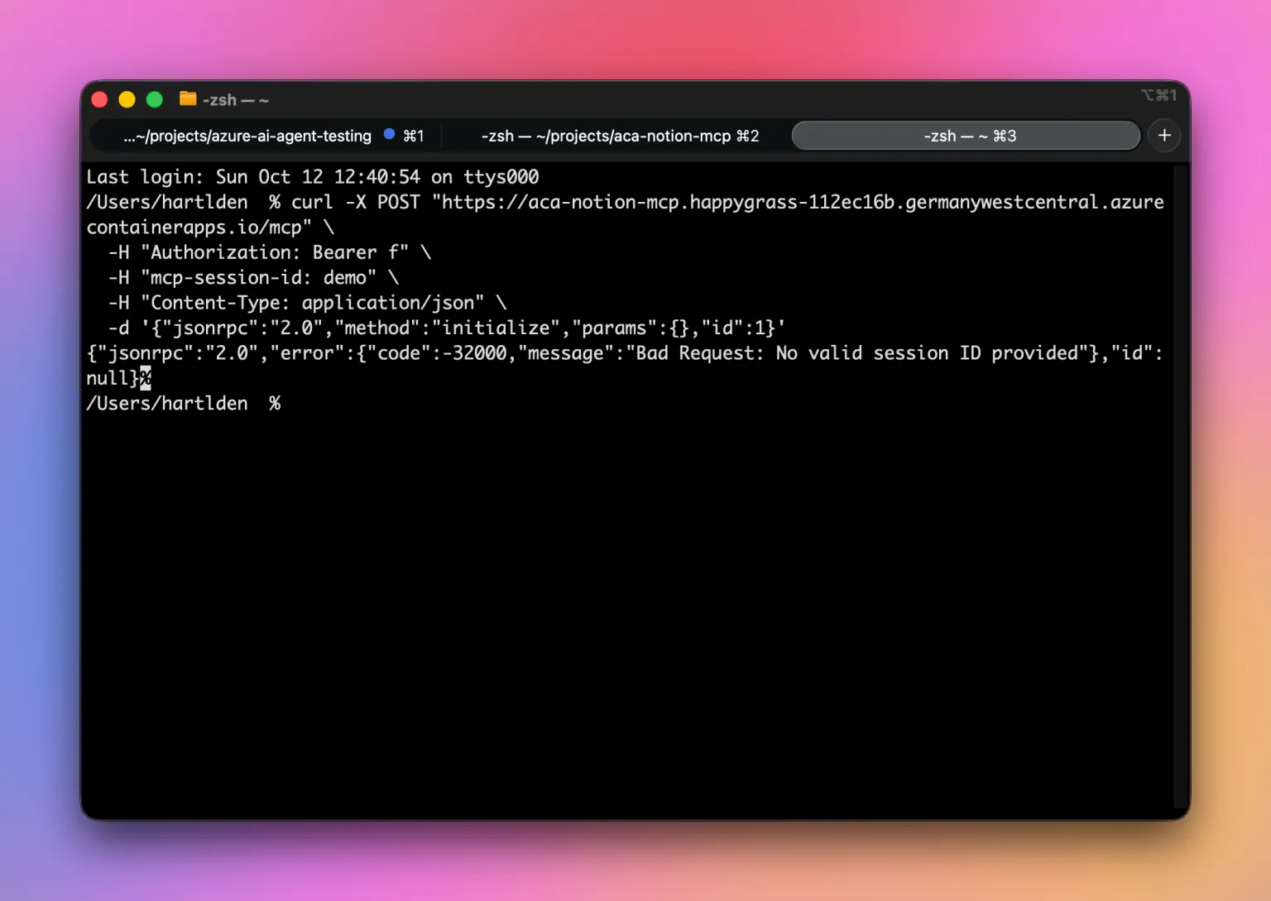This screenshot has width=1271, height=901.
Task: Click the Content-Type application/json line
Action: point(306,304)
